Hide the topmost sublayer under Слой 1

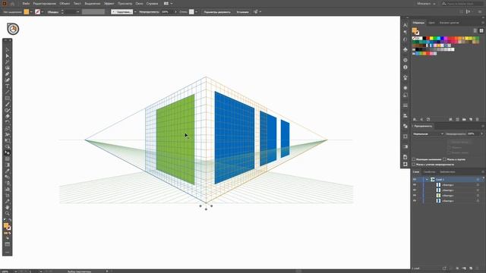click(415, 185)
